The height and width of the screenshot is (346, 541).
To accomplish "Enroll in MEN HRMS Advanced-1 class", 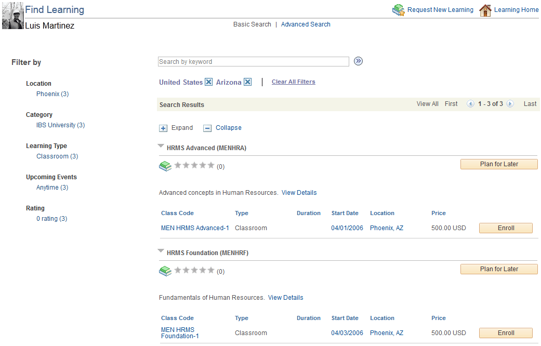I will point(505,228).
